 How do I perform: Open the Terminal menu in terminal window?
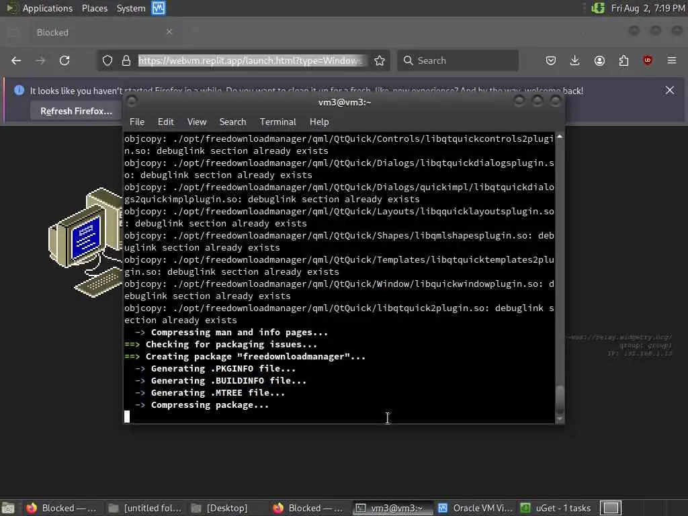point(277,122)
